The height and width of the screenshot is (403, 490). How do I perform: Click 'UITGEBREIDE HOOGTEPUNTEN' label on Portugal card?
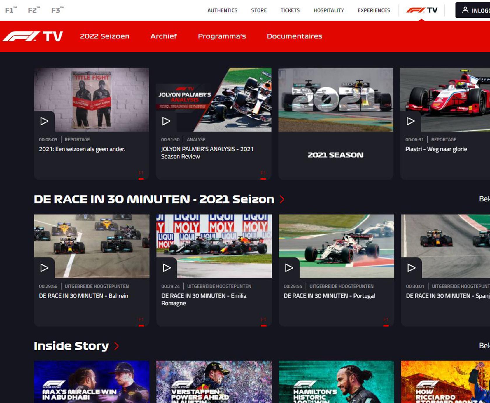click(342, 286)
